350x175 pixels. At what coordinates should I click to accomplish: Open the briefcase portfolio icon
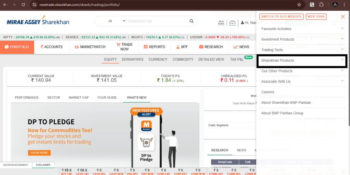tap(232, 23)
